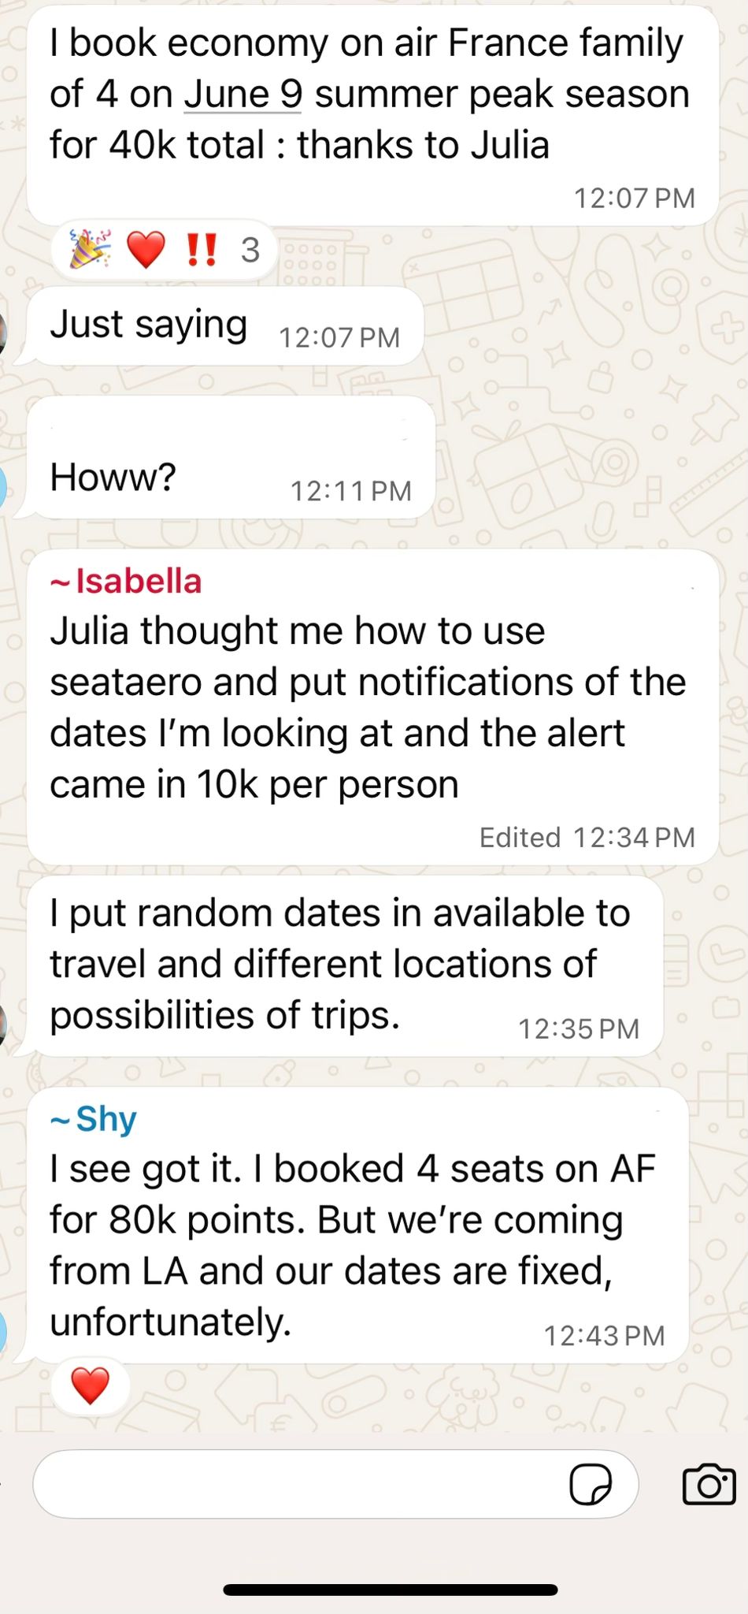Tap the Edited label on Isabella's message

[x=520, y=837]
